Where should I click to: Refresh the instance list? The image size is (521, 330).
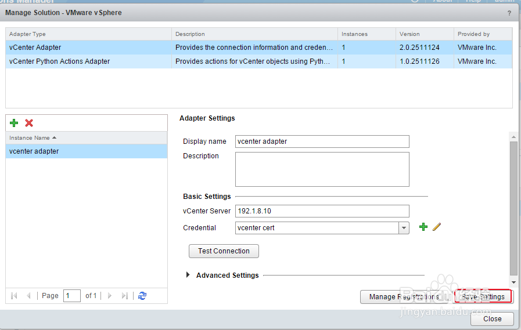[142, 296]
